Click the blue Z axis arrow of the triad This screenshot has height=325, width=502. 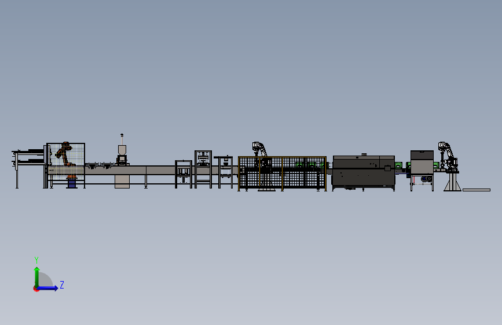(x=48, y=288)
